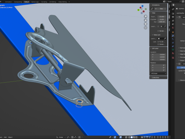Click the 3D Cursor Location X field
Image resolution: width=185 pixels, height=139 pixels.
158,55
